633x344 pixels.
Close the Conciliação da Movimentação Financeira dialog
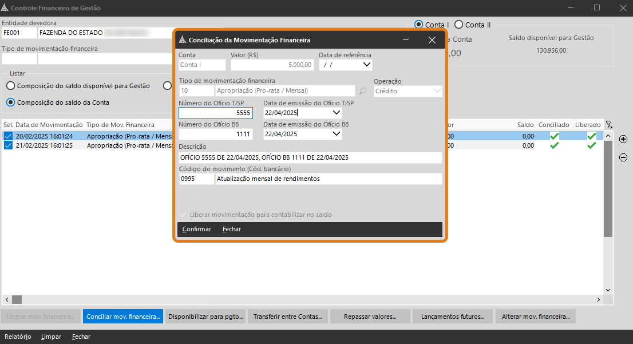[432, 40]
